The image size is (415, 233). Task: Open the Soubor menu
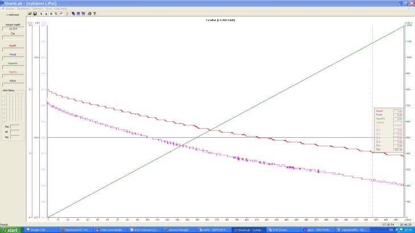(10, 9)
